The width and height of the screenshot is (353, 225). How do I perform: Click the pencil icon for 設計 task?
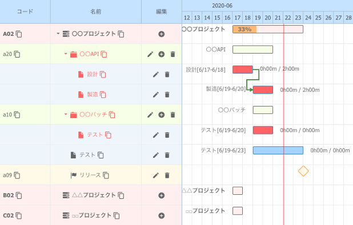(x=156, y=74)
